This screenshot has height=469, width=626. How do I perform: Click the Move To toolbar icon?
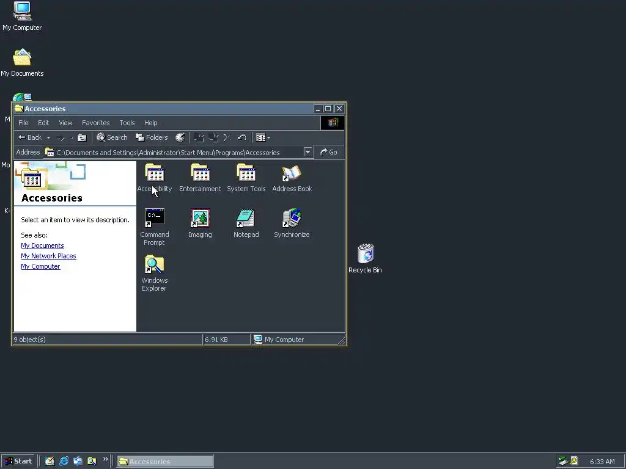(x=199, y=137)
